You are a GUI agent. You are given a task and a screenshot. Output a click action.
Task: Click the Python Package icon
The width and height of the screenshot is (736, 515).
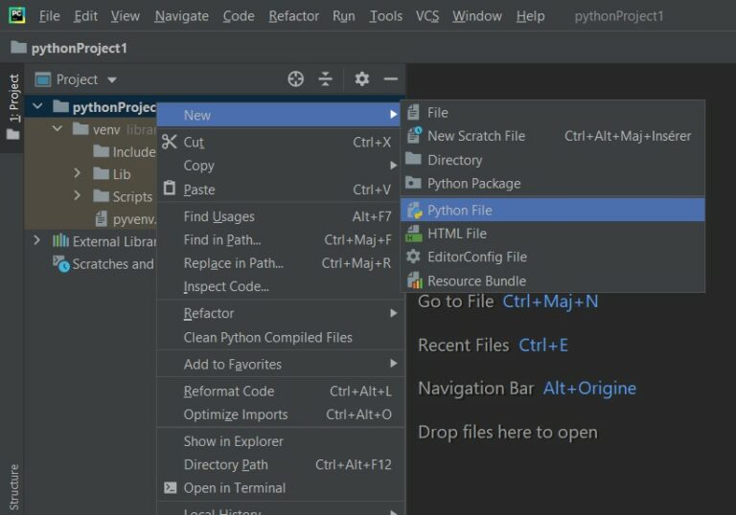coord(414,183)
